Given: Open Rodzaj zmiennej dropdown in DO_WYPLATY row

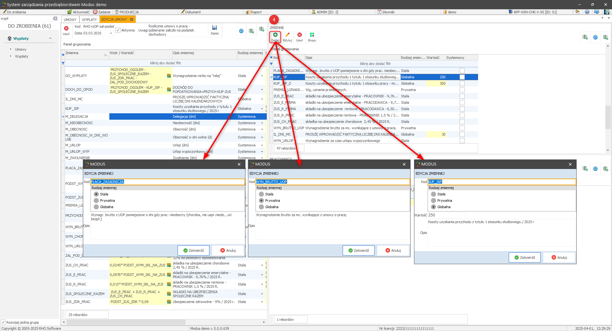Looking at the screenshot, I should 262,76.
